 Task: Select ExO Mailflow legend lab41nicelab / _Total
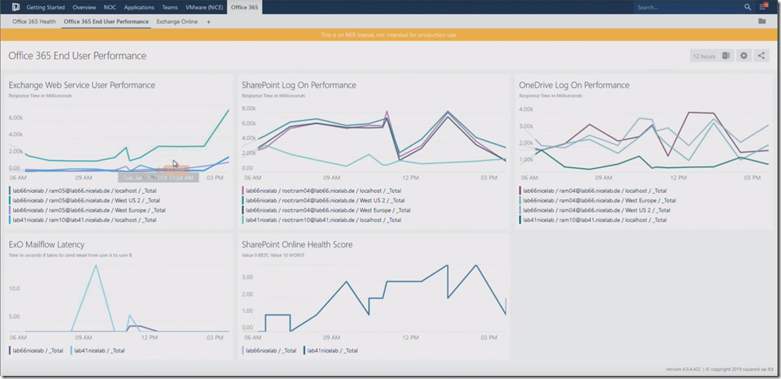[x=97, y=351]
